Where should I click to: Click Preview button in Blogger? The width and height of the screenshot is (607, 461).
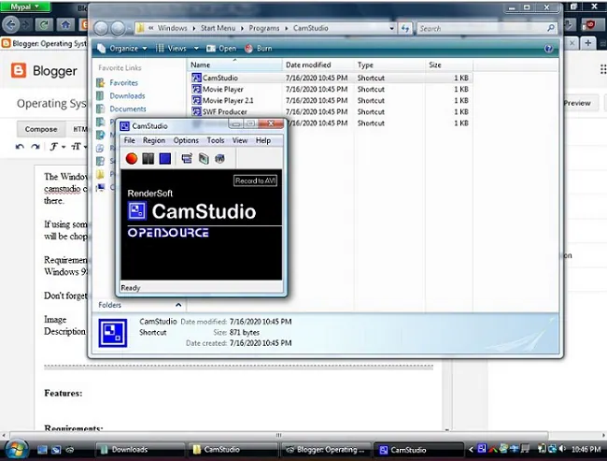pos(577,103)
